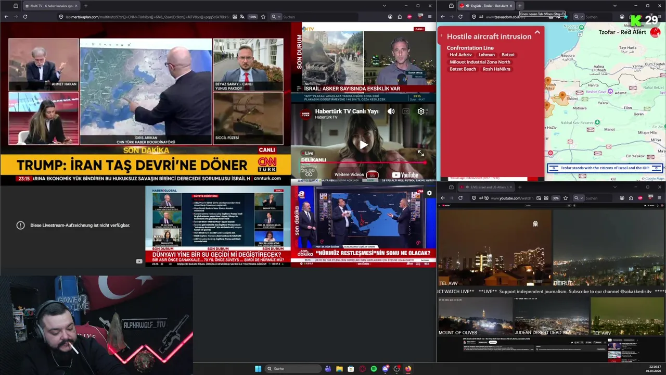Open settings gear on the A Haber stream

coord(429,193)
